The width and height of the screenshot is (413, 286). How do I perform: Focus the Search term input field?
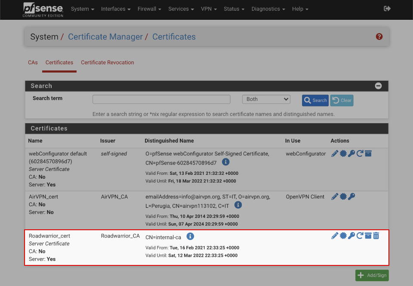pos(161,99)
